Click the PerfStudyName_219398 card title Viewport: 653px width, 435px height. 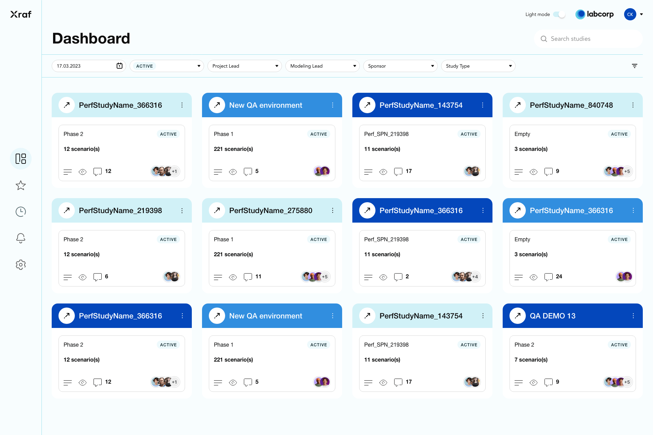coord(120,210)
